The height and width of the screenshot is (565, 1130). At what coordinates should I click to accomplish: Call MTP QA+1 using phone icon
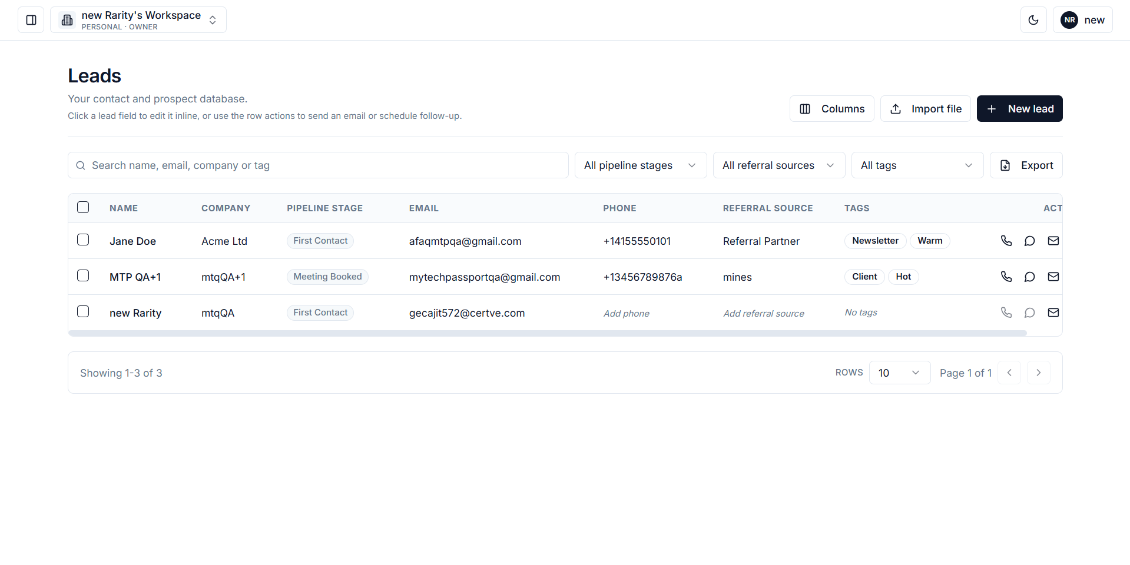(1006, 277)
